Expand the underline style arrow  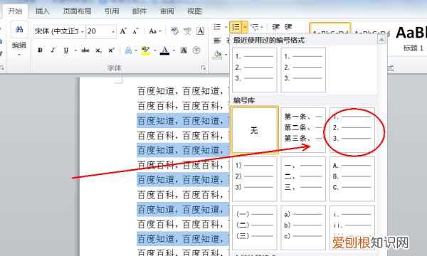(75, 50)
